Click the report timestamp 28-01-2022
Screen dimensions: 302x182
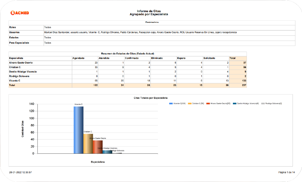click(x=20, y=172)
